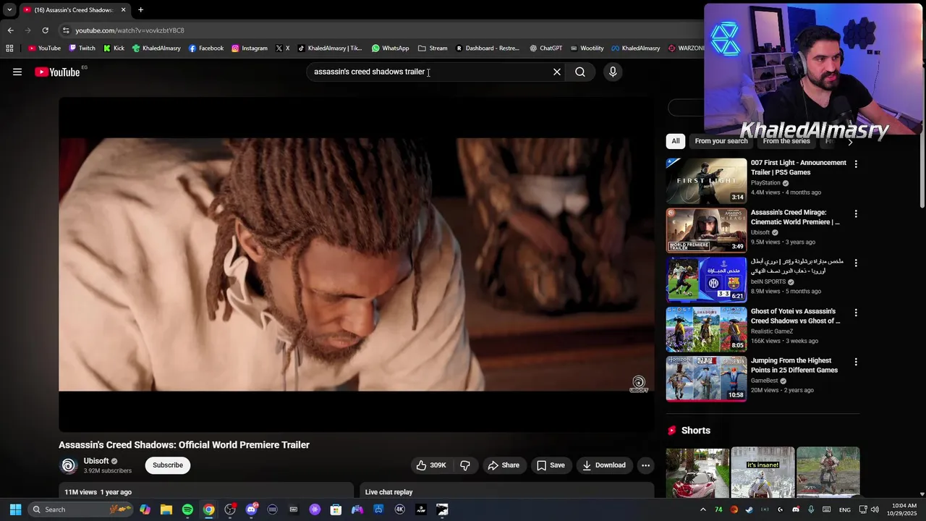This screenshot has width=926, height=521.
Task: Open options for the Assassin's Creed Mirage video
Action: tap(856, 214)
